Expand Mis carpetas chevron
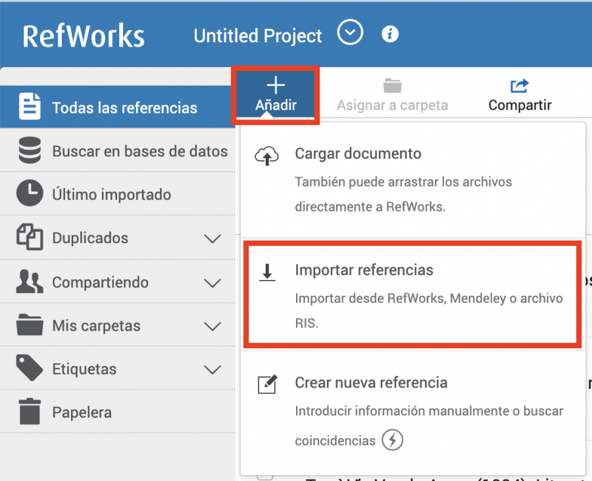592x481 pixels. point(212,326)
